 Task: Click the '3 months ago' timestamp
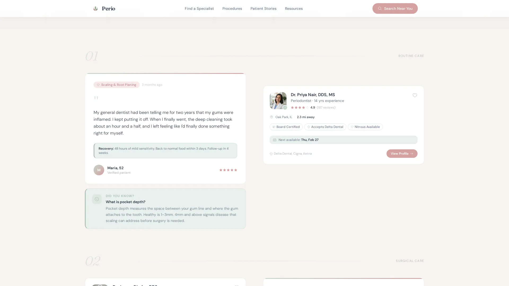[x=152, y=85]
